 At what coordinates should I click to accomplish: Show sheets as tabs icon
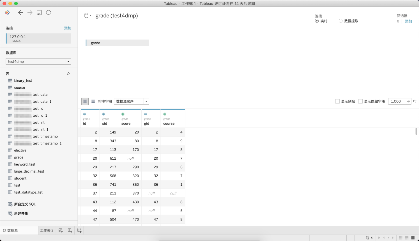point(413,238)
